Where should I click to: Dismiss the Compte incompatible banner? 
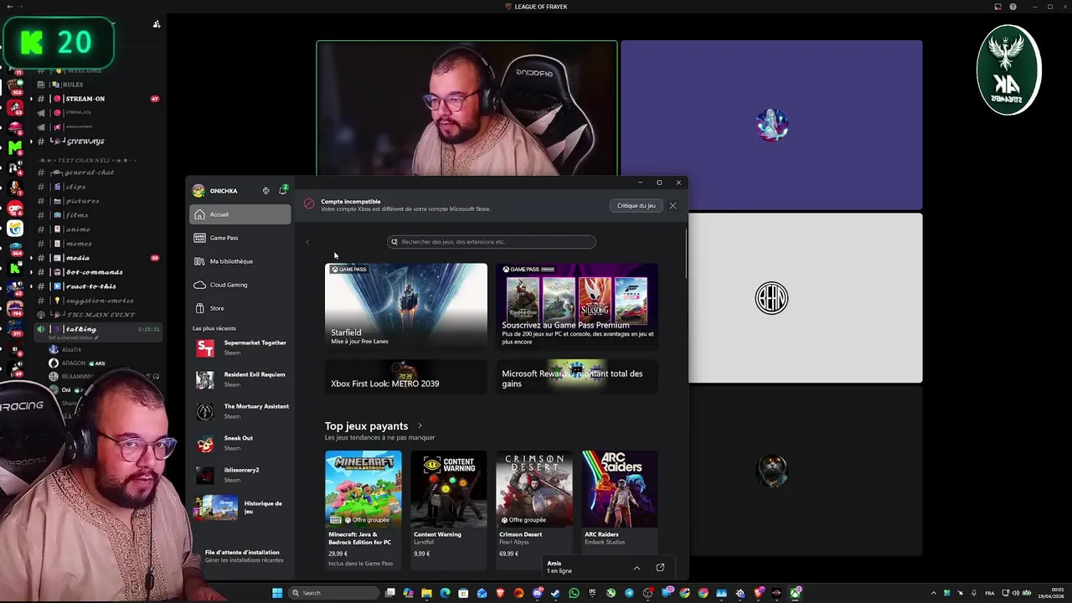[673, 205]
